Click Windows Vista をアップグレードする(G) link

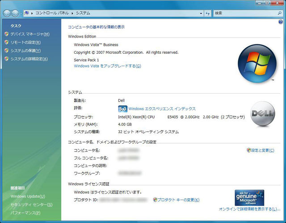107,66
